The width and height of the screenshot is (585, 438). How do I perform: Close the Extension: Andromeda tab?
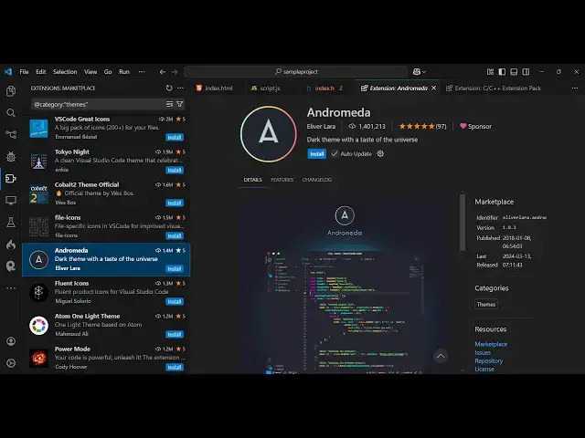(433, 88)
